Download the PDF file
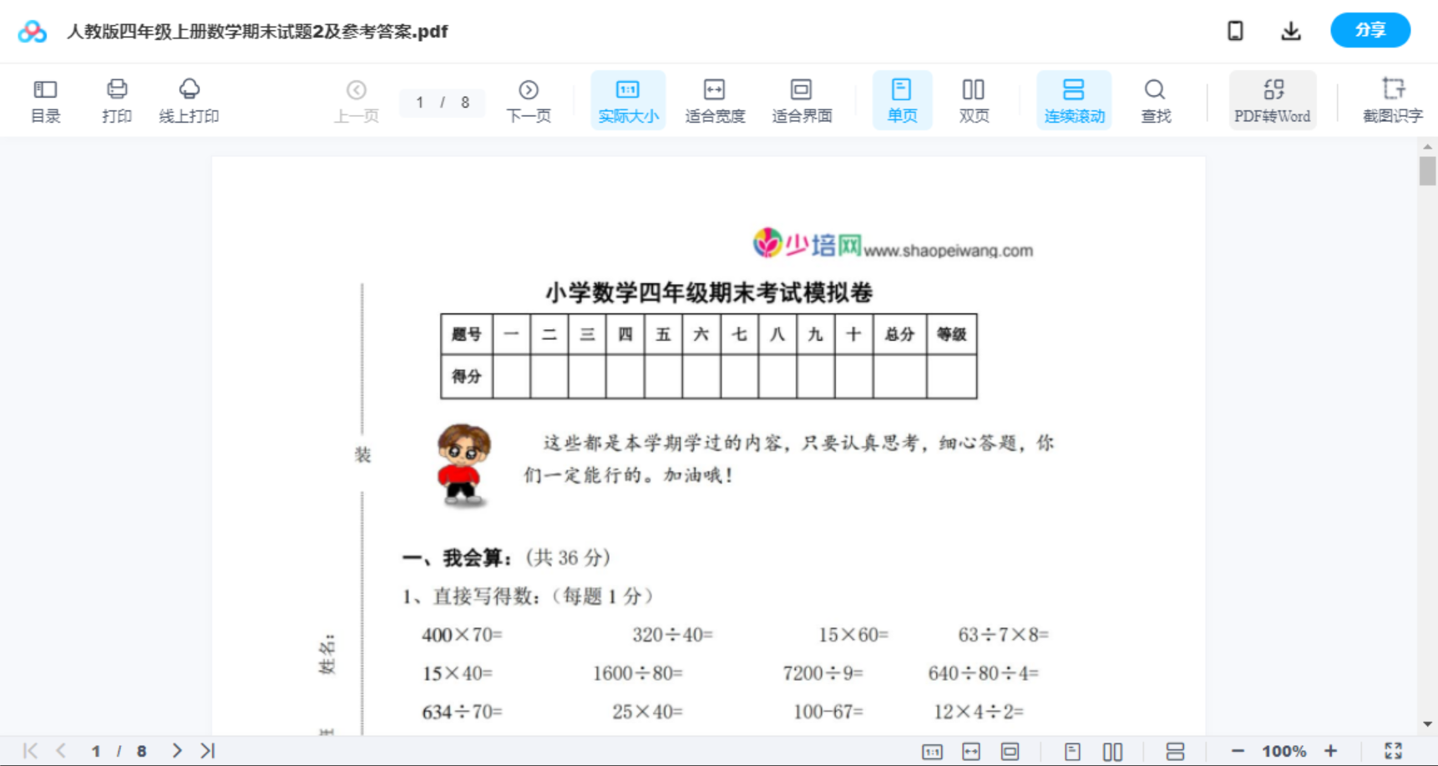 pyautogui.click(x=1290, y=30)
